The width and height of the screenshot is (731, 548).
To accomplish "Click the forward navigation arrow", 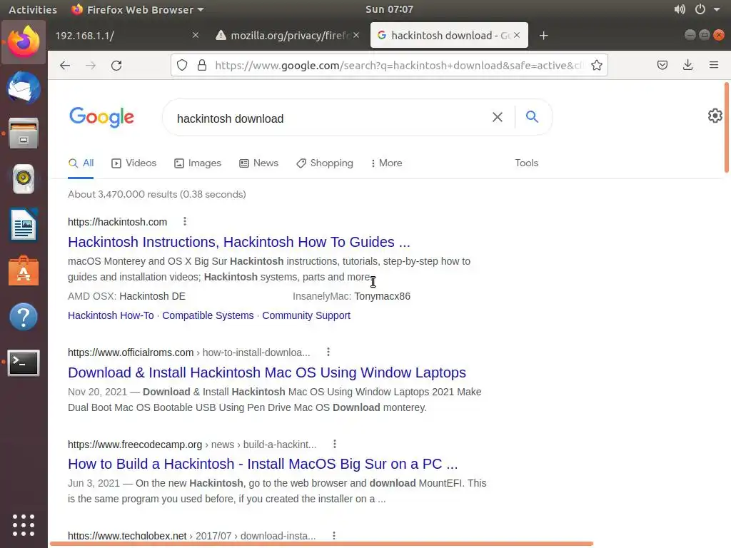I will tap(91, 65).
